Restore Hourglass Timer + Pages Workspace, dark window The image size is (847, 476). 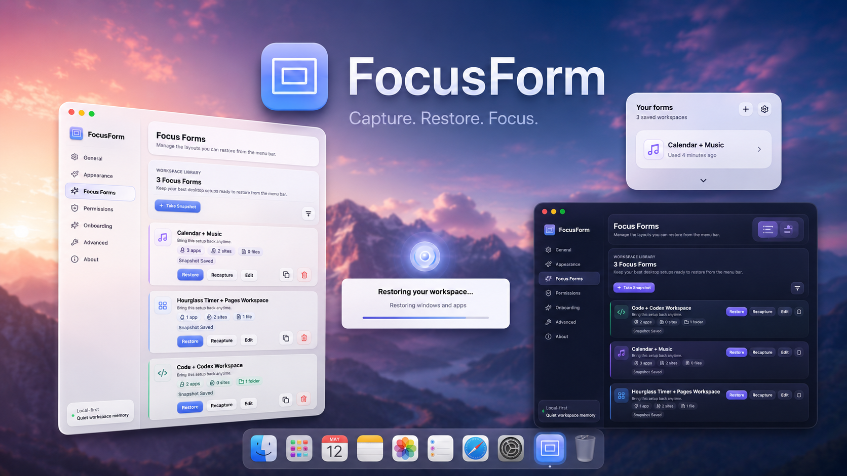tap(737, 395)
